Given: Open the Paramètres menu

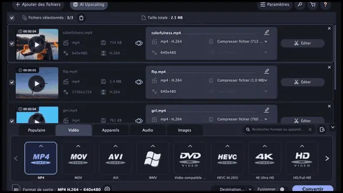Looking at the screenshot, I should coord(275,4).
